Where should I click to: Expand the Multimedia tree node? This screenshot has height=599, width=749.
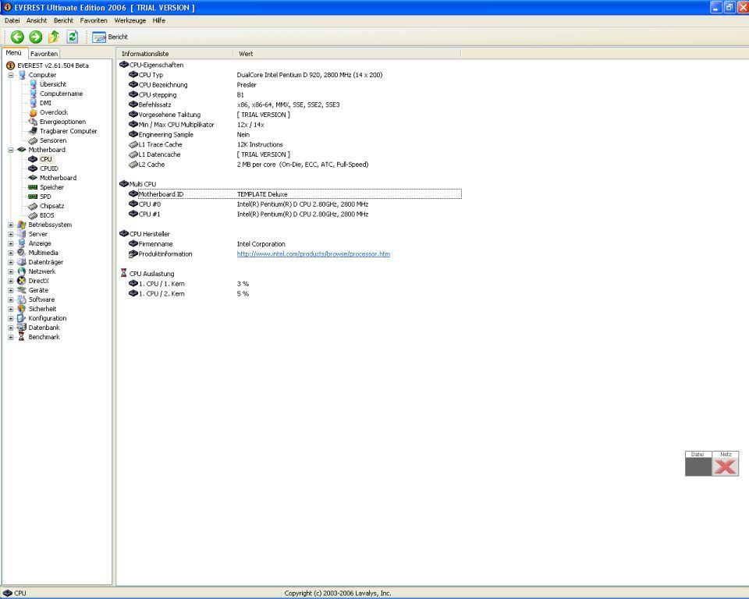10,253
